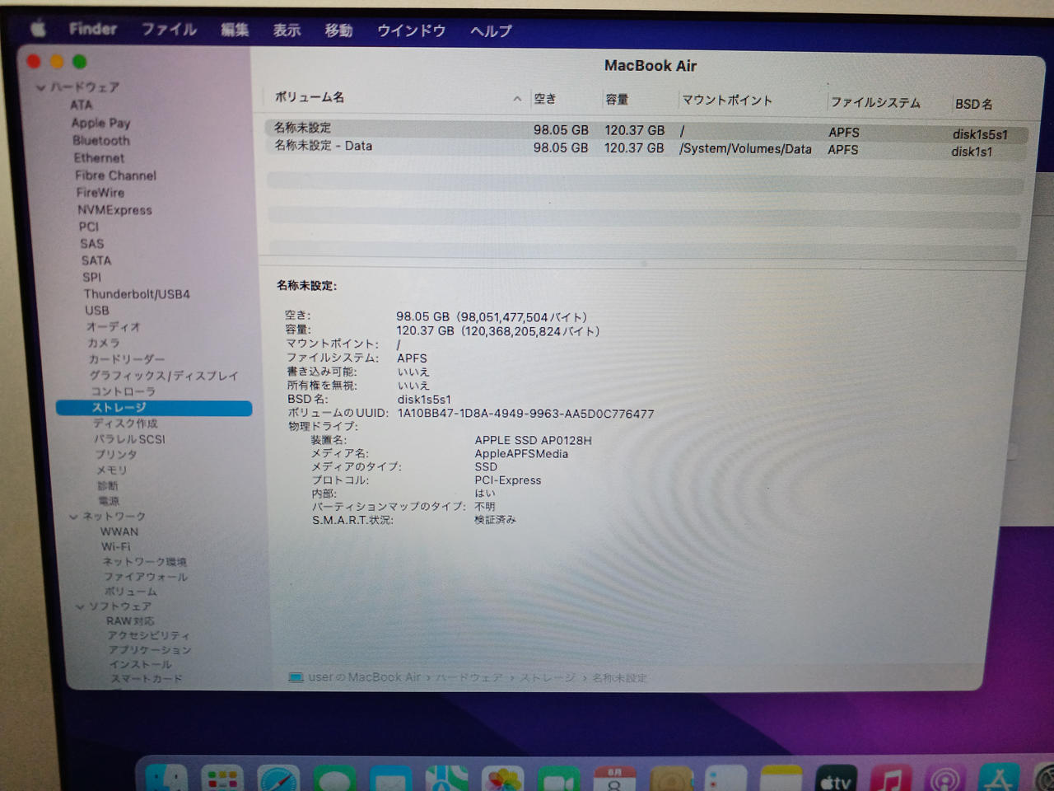The height and width of the screenshot is (791, 1054).
Task: Launch Apple TV from the Dock
Action: (x=836, y=780)
